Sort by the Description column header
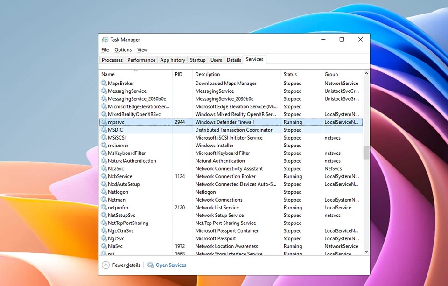 (237, 74)
